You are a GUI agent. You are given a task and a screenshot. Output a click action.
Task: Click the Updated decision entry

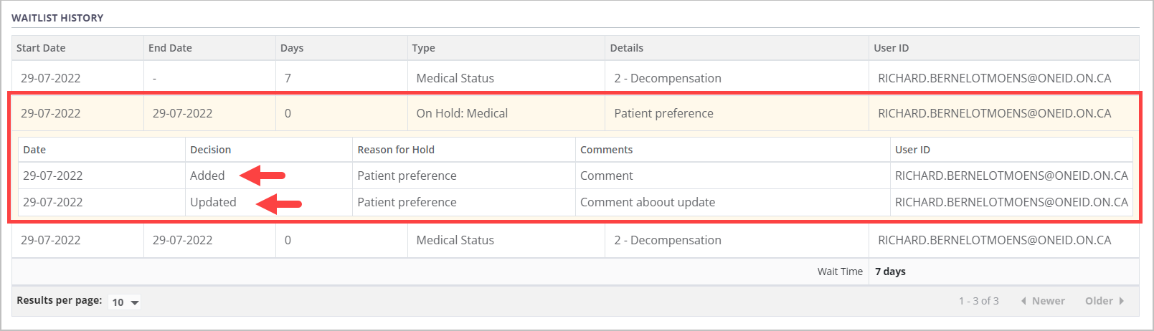coord(213,202)
